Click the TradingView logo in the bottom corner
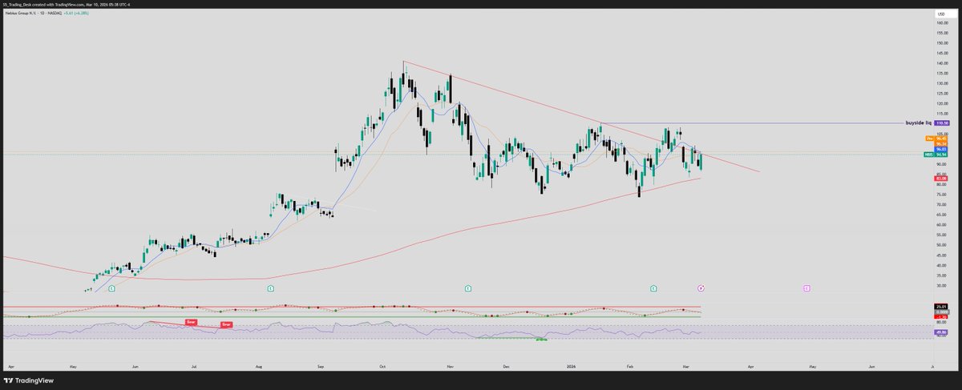962x390 pixels. pos(28,380)
